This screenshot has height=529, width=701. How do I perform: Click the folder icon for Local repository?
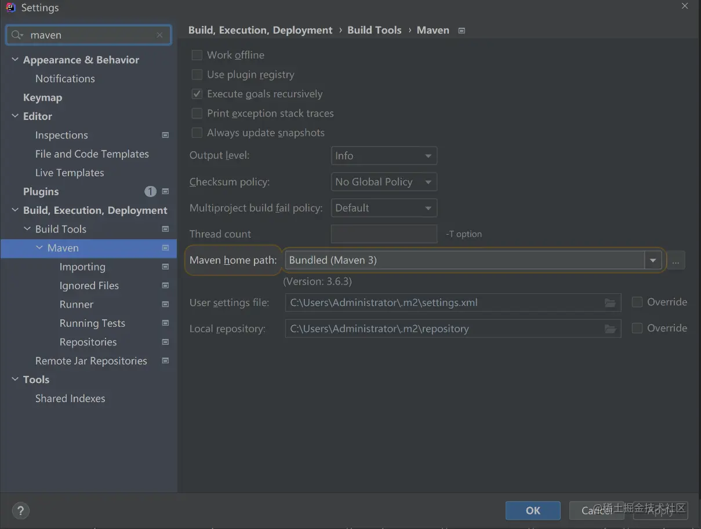pos(610,329)
